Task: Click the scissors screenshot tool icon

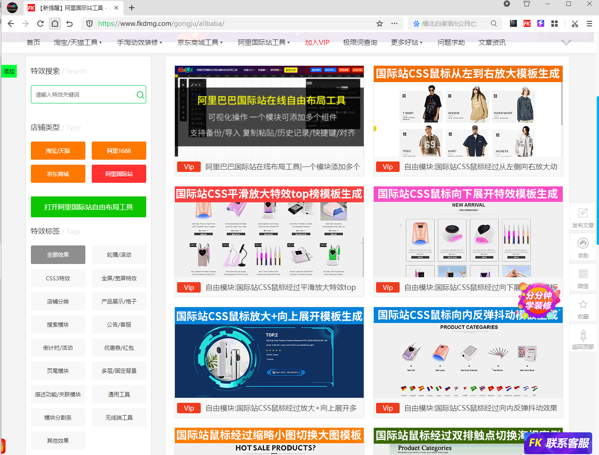Action: (575, 24)
